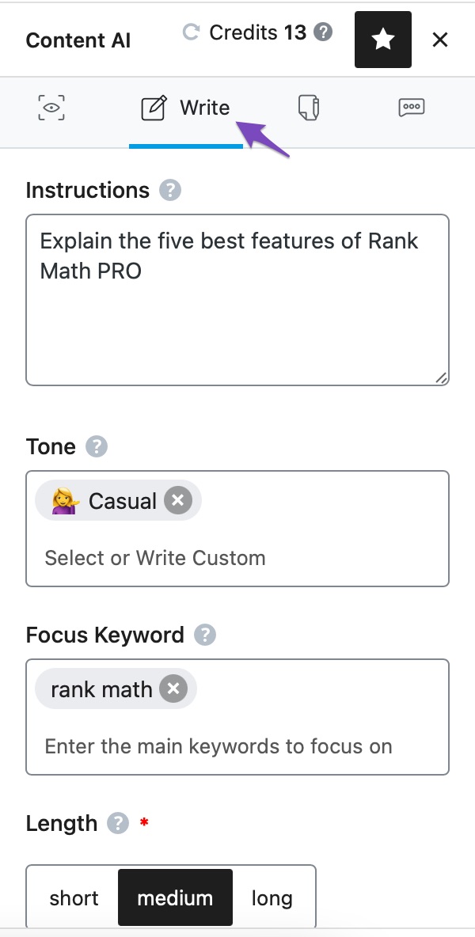Remove the Casual tone tag
The height and width of the screenshot is (937, 475).
click(x=177, y=499)
